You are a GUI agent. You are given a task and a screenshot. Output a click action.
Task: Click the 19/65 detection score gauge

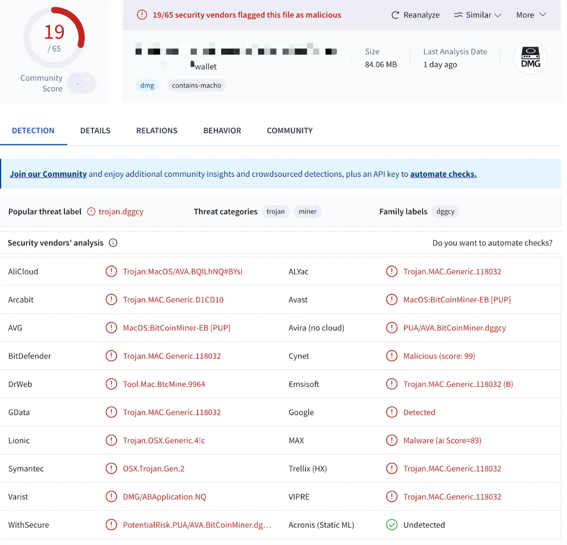(54, 38)
